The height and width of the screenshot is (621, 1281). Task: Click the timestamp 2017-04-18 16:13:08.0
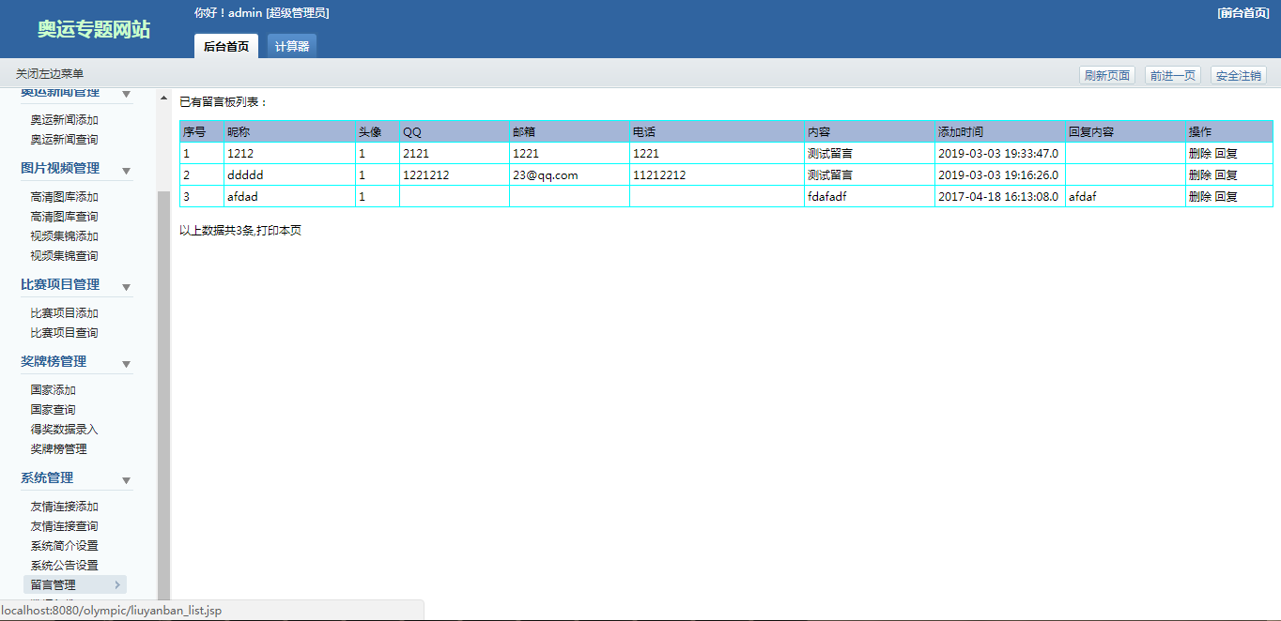point(998,196)
